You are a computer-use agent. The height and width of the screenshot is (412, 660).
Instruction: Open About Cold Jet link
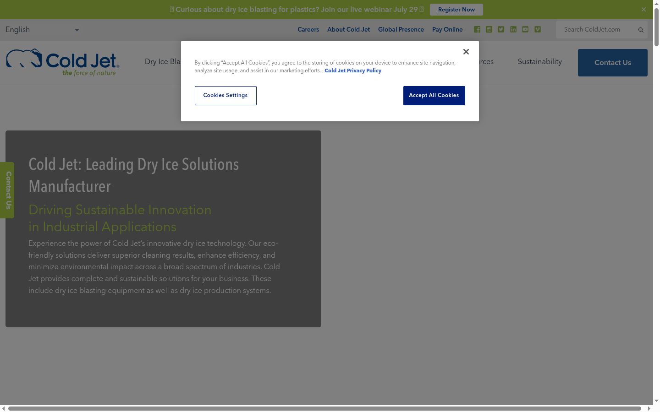(348, 30)
